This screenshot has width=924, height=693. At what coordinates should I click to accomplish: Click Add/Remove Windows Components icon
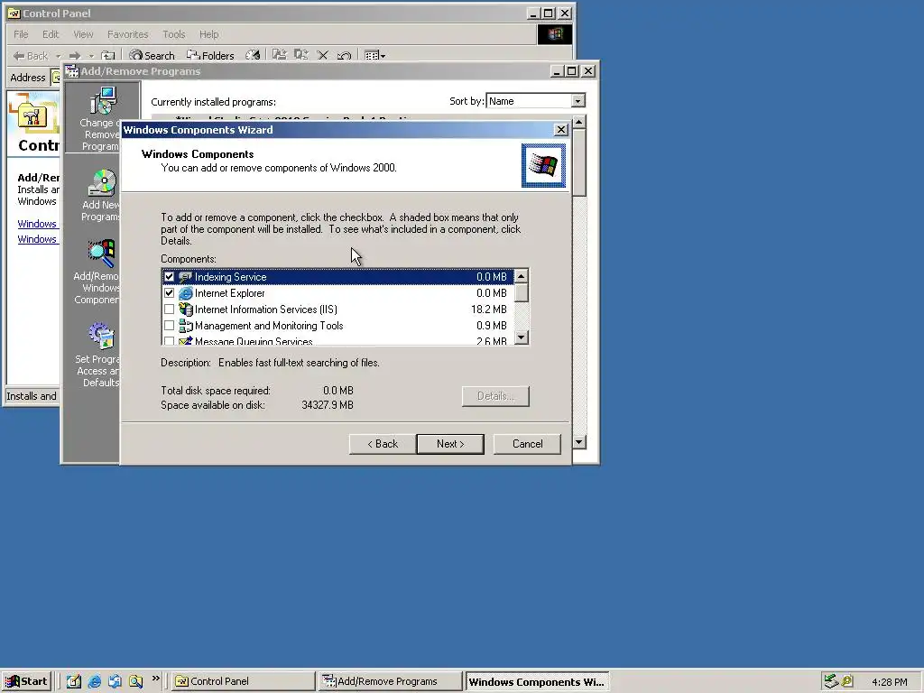pos(103,254)
